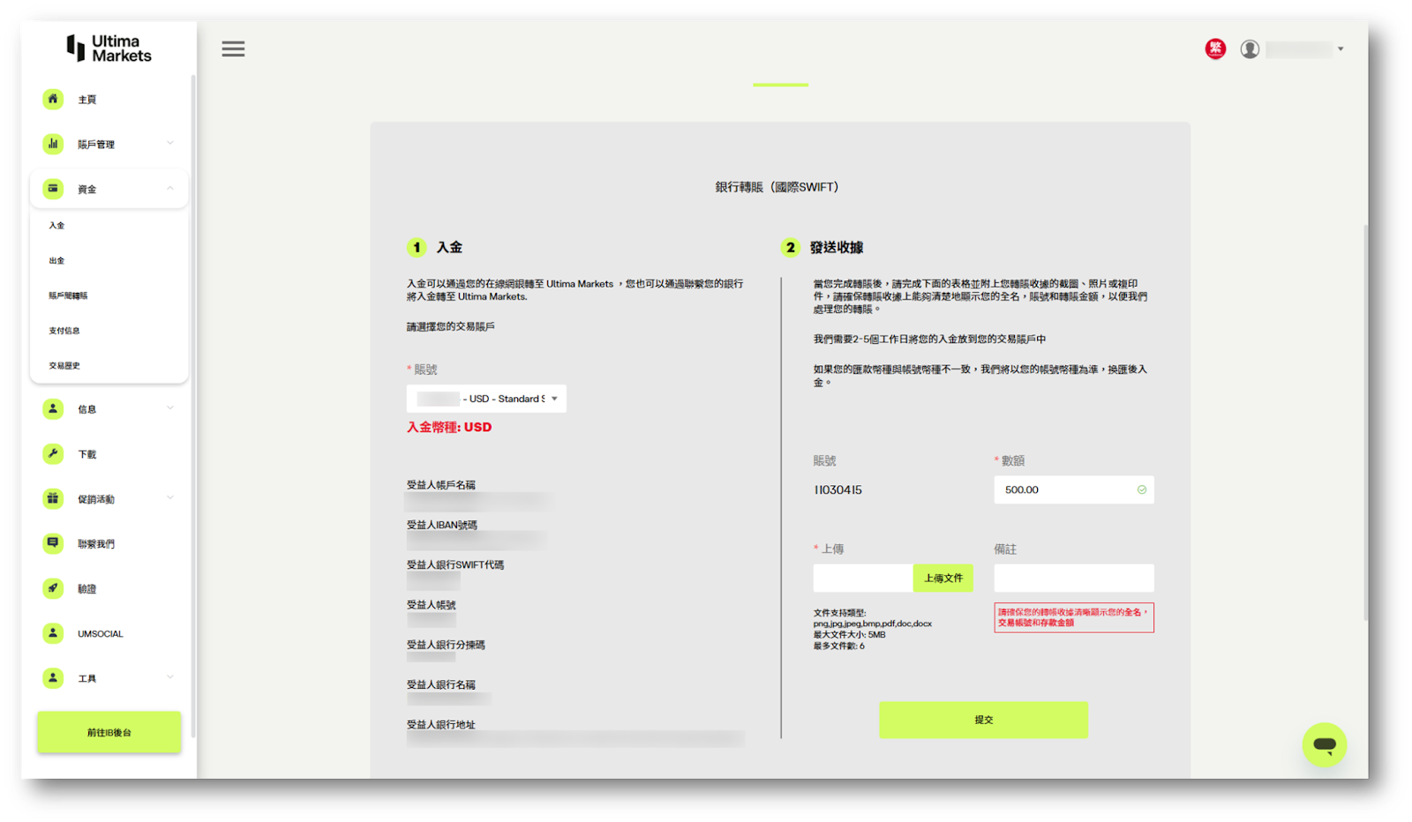Image resolution: width=1412 pixels, height=822 pixels.
Task: Click the 受益人帳號 label
Action: (x=432, y=605)
